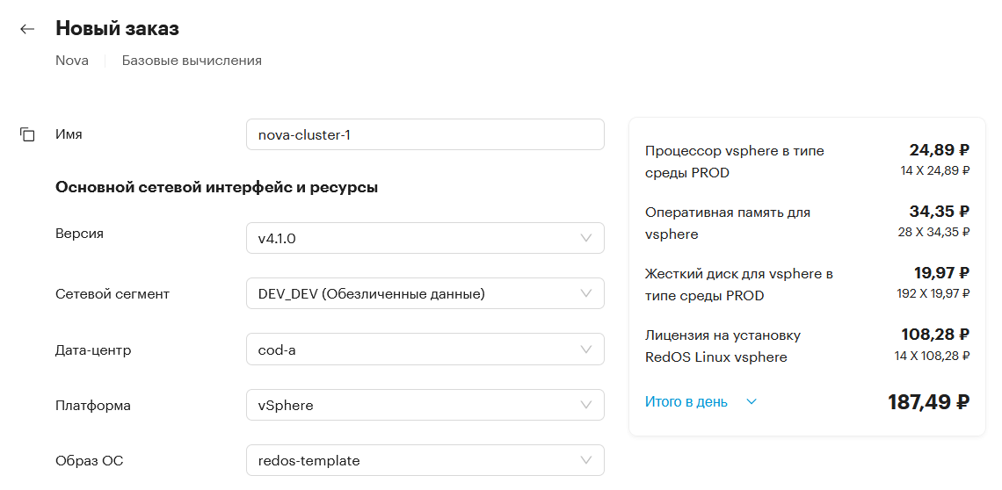This screenshot has height=490, width=1002.
Task: Expand the Дата-центр cod-a dropdown
Action: (x=425, y=349)
